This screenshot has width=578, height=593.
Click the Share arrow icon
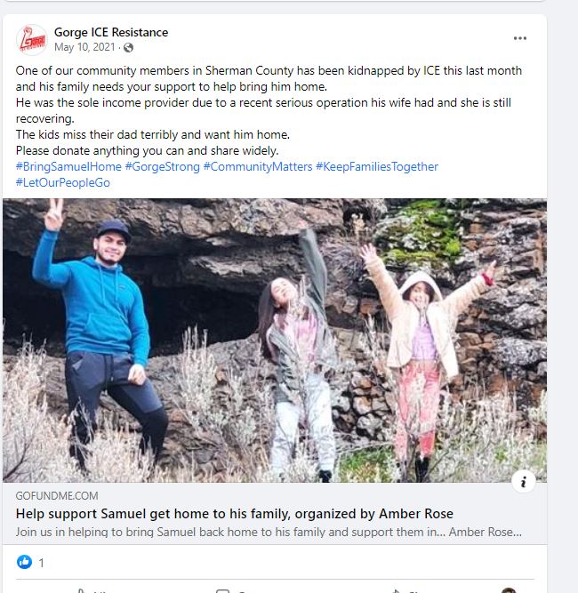[396, 590]
